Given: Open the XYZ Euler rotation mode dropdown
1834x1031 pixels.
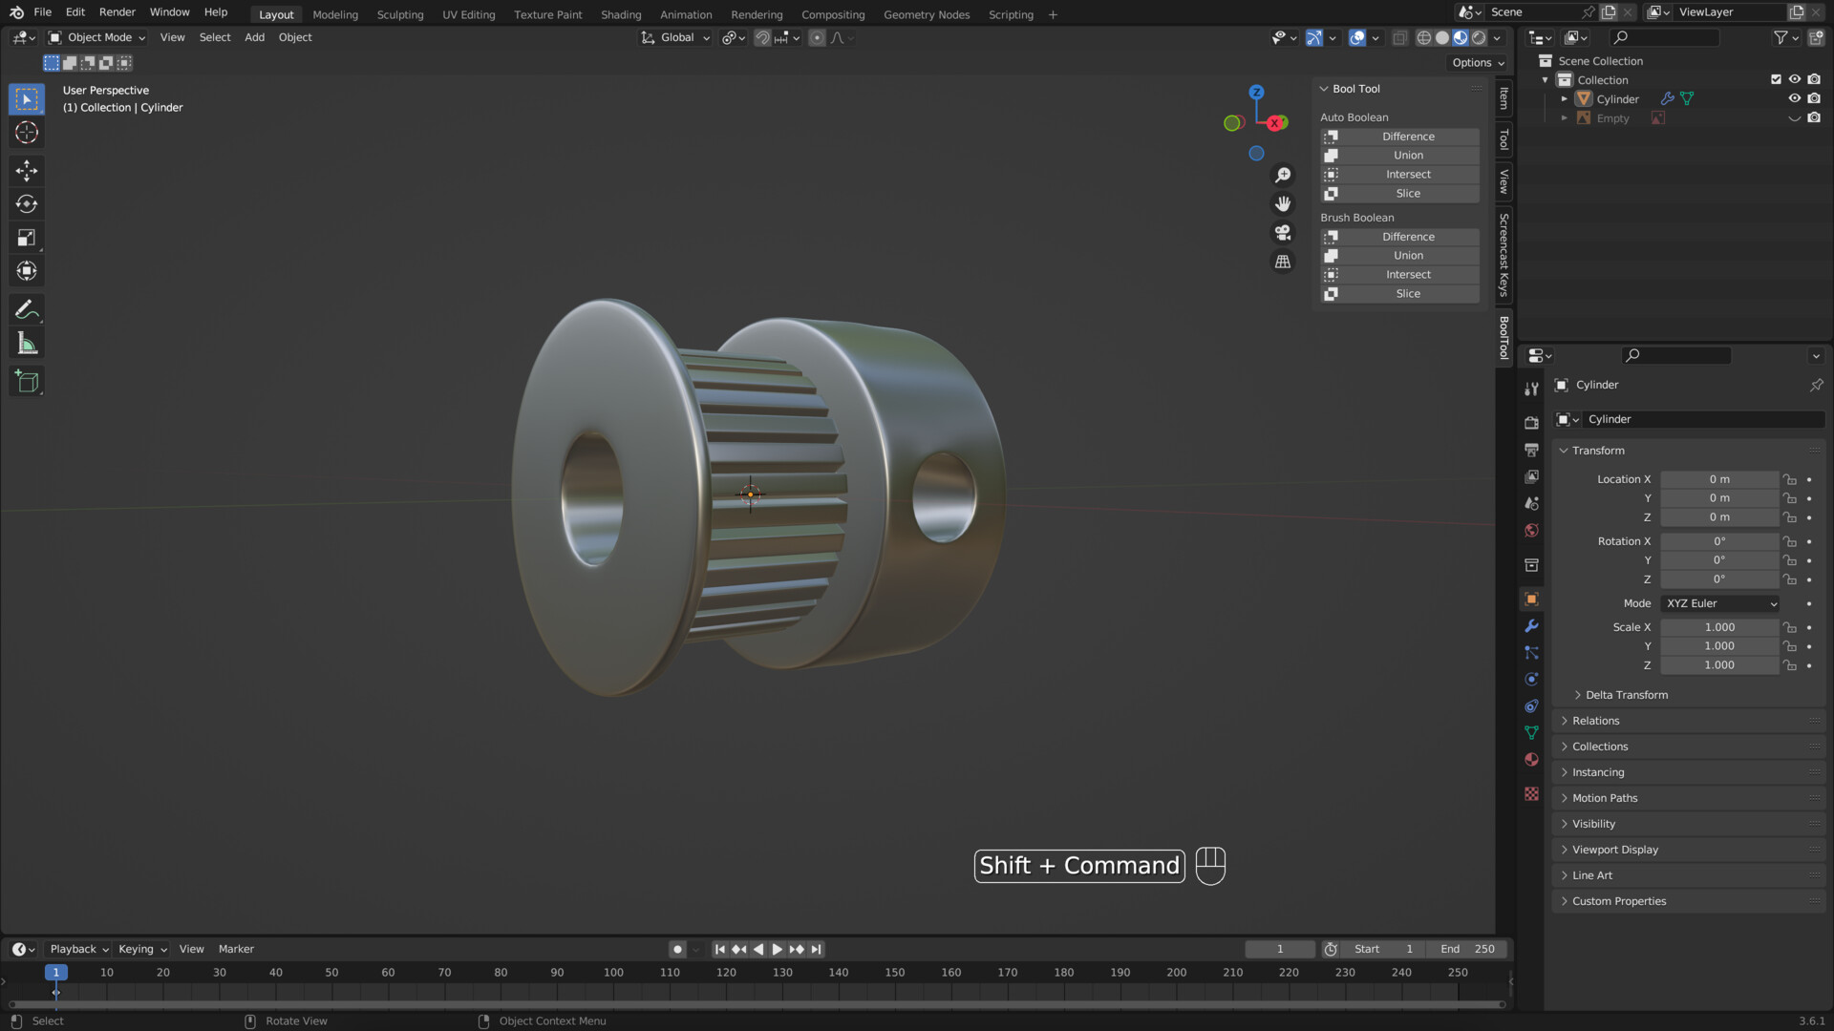Looking at the screenshot, I should (1718, 603).
